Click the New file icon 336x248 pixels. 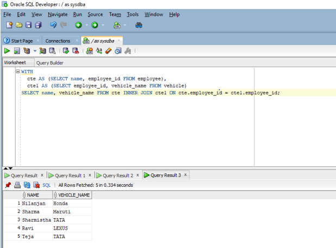9,25
